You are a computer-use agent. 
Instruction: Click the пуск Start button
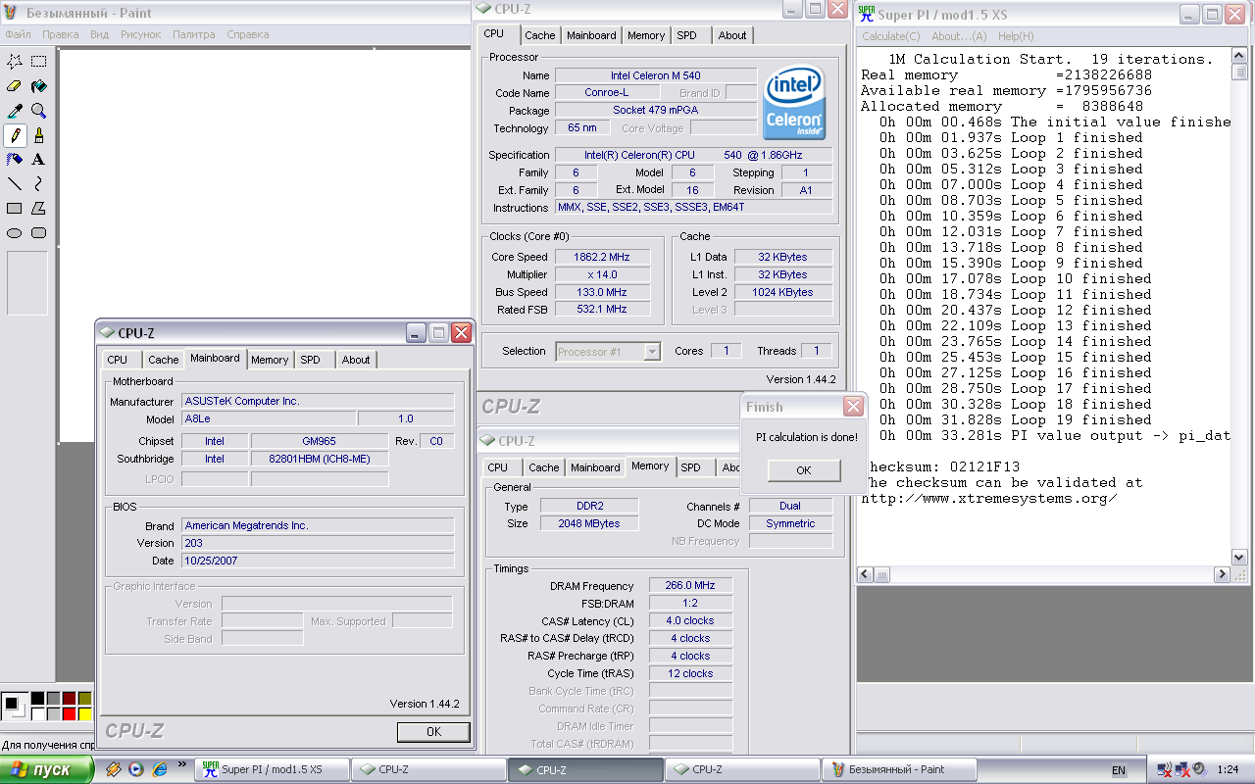click(x=46, y=769)
